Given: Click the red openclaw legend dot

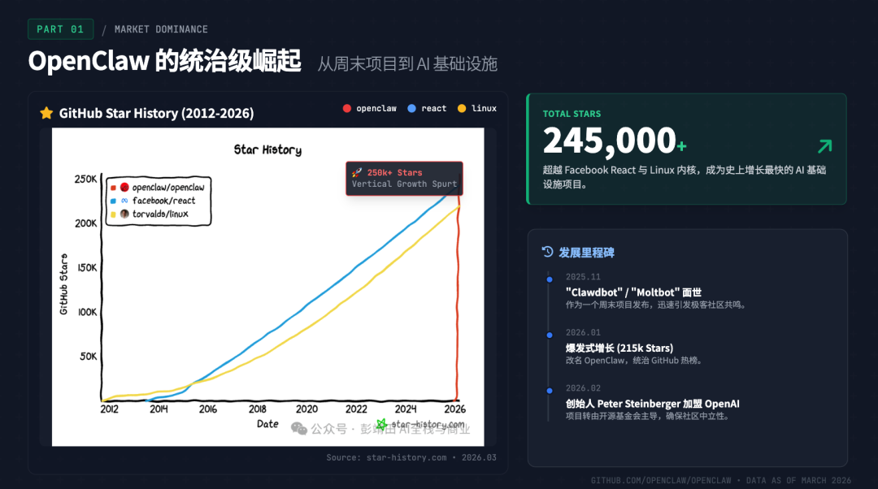Looking at the screenshot, I should (x=347, y=109).
